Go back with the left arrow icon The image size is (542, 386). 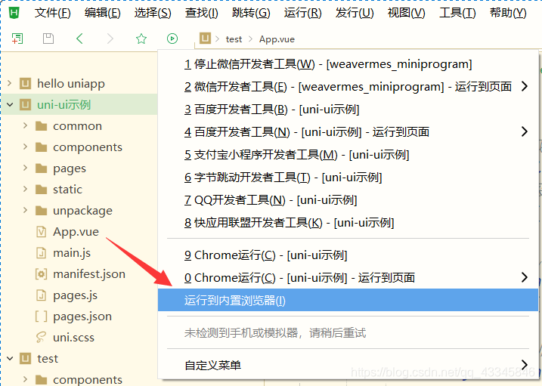[79, 39]
